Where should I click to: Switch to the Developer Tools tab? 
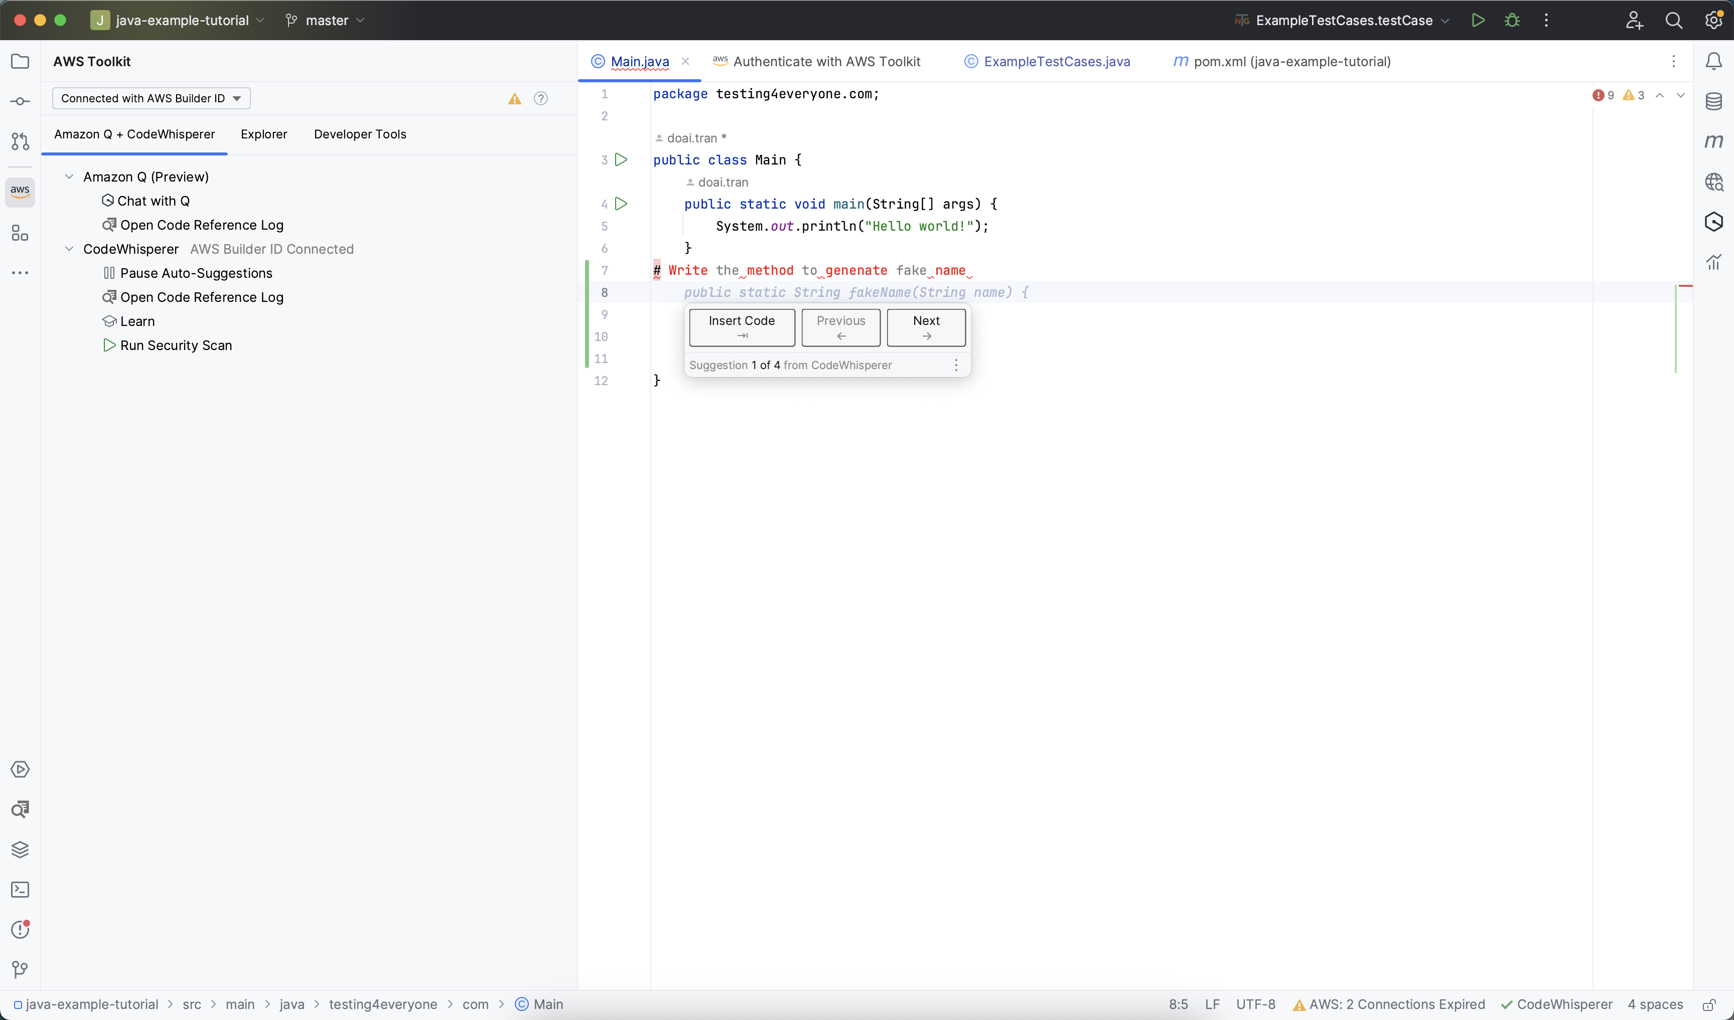point(360,134)
